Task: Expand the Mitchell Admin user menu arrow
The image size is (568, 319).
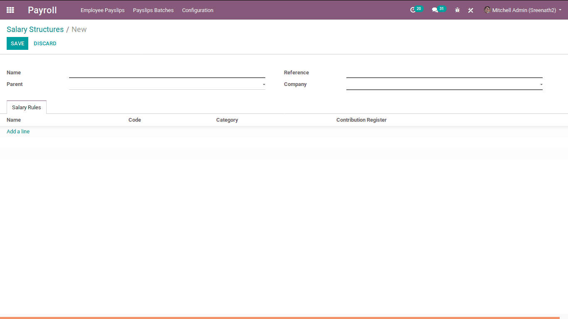Action: pos(560,10)
